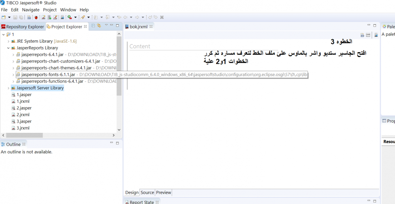Click the New wizard toolbar icon

(x=4, y=17)
